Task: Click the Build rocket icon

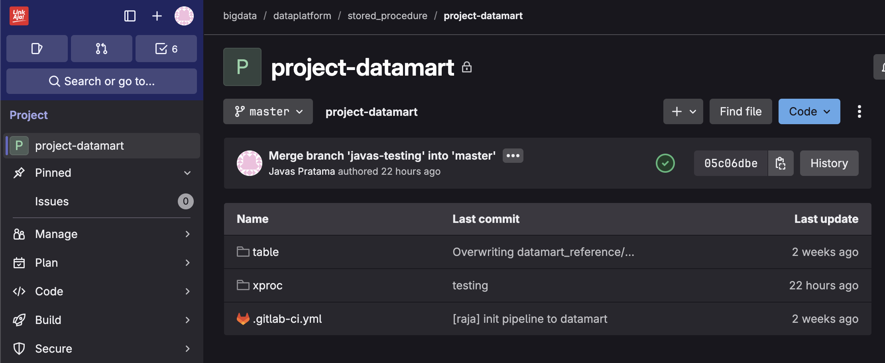Action: pos(19,320)
